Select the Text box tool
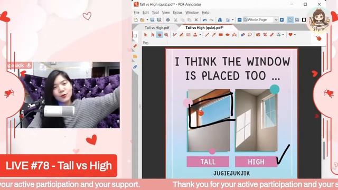Viewport: 338px width, 190px height. click(189, 35)
